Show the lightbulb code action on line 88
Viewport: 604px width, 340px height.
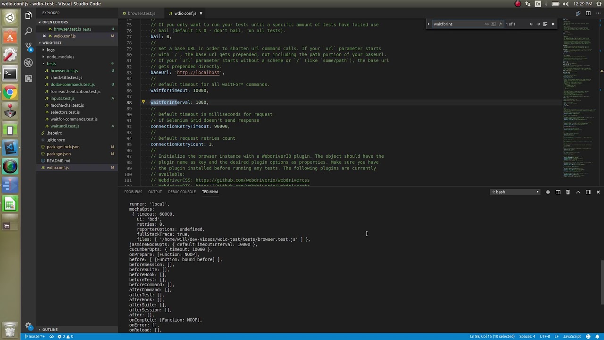tap(143, 102)
